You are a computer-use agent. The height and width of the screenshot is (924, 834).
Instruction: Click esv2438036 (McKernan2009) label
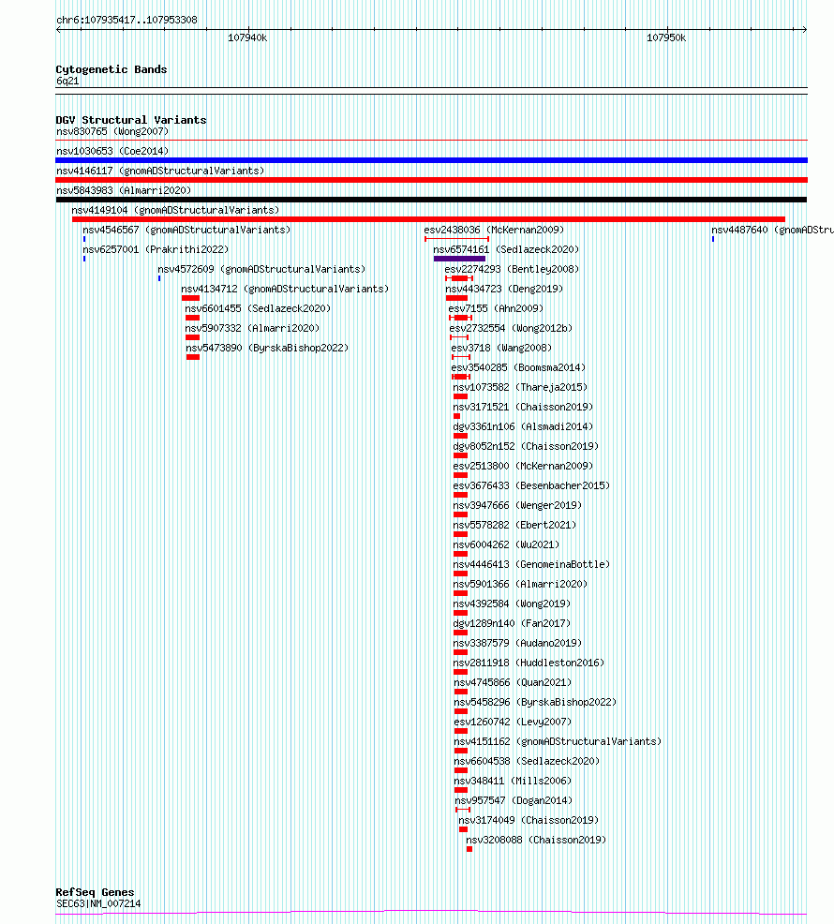pyautogui.click(x=494, y=230)
